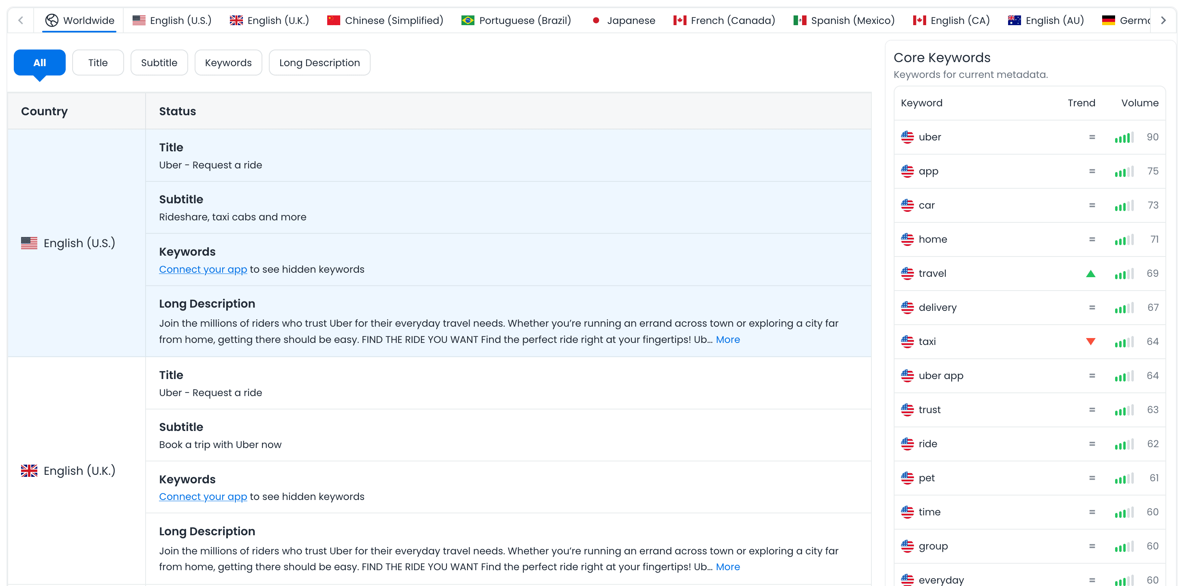Screen dimensions: 1180x586
Task: Click the Brazil flag icon in tabs
Action: [x=468, y=20]
